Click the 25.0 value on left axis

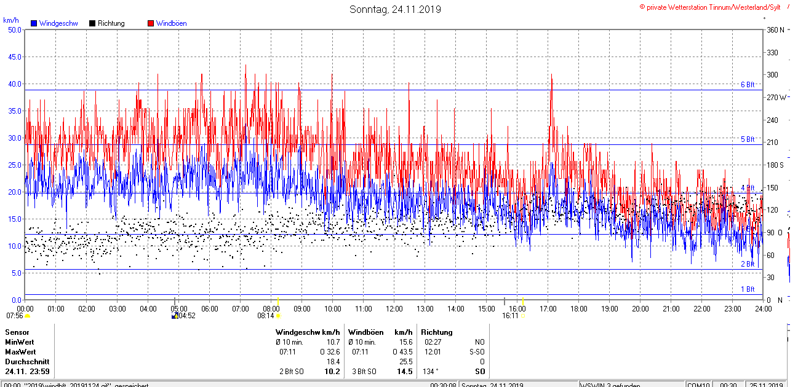tap(15, 165)
